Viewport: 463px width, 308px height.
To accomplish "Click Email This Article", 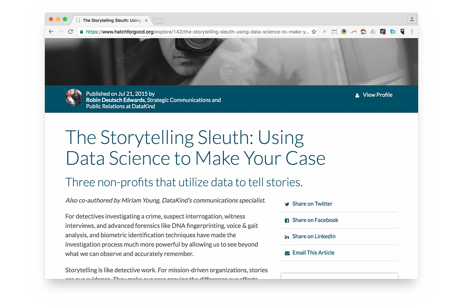I will 313,253.
